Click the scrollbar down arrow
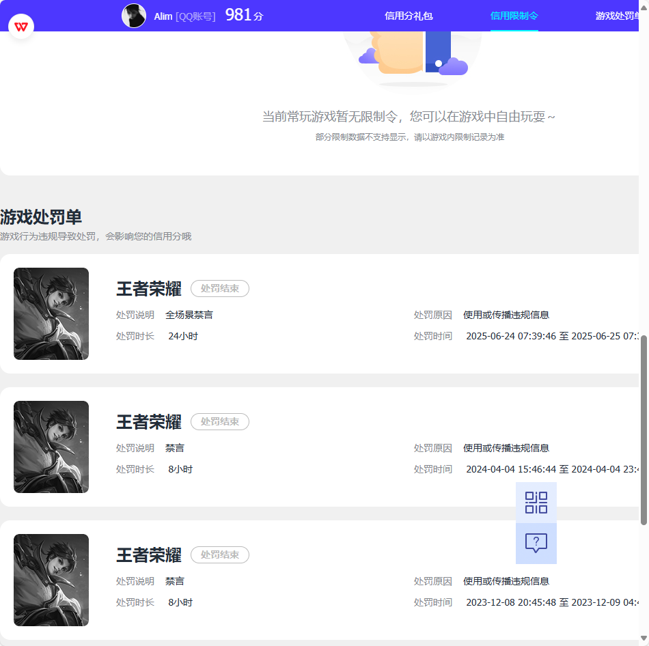This screenshot has width=649, height=646. (644, 638)
